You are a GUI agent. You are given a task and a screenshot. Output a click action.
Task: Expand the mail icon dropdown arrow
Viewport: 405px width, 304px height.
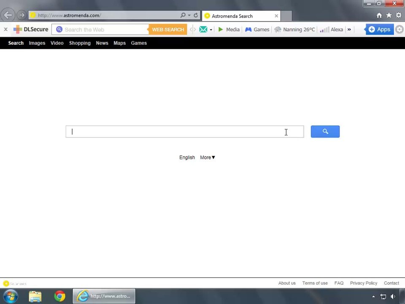[x=211, y=30]
